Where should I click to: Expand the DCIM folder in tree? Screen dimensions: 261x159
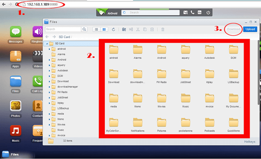coord(49,76)
